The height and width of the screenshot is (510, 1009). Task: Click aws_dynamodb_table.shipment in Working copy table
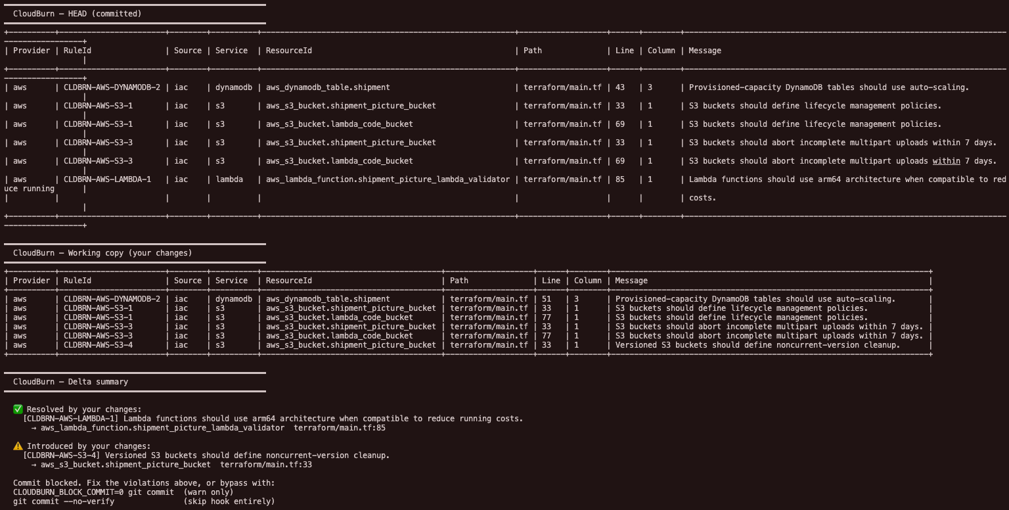328,299
